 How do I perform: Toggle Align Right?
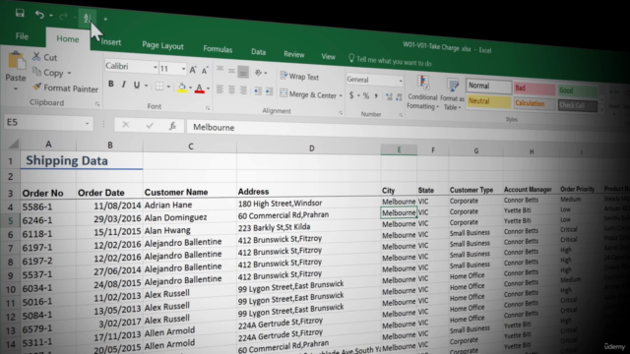click(243, 90)
